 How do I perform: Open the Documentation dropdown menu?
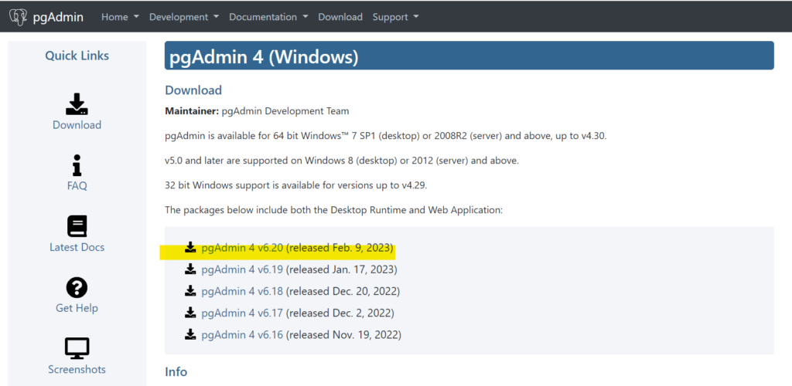268,17
